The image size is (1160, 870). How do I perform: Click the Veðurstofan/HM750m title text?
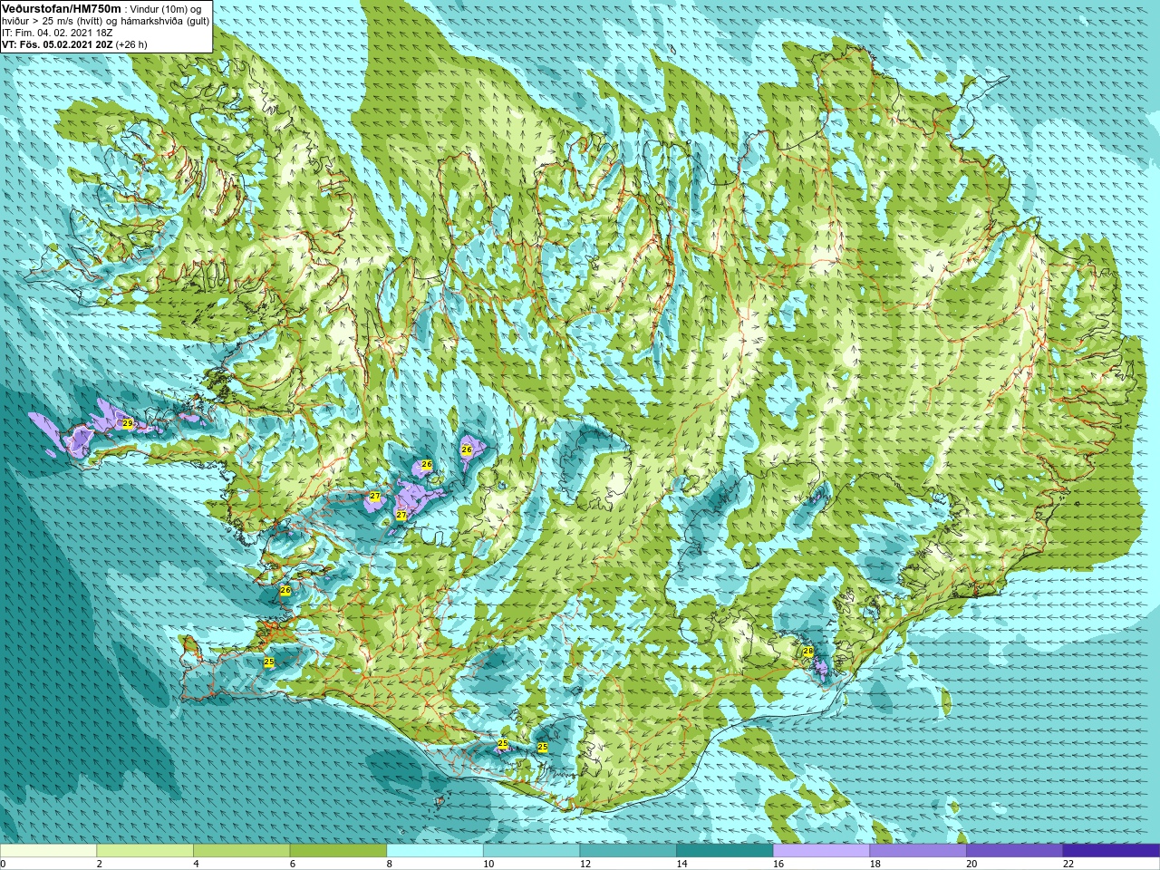[62, 8]
